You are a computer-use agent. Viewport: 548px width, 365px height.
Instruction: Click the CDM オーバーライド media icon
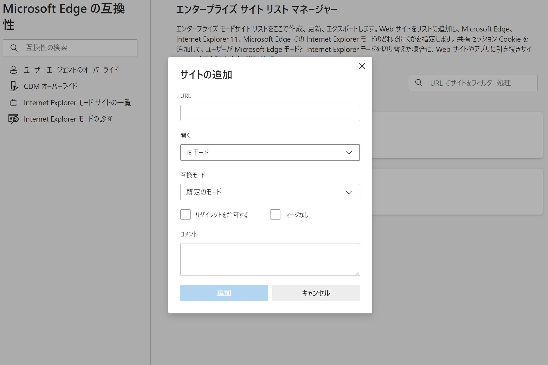pos(14,86)
